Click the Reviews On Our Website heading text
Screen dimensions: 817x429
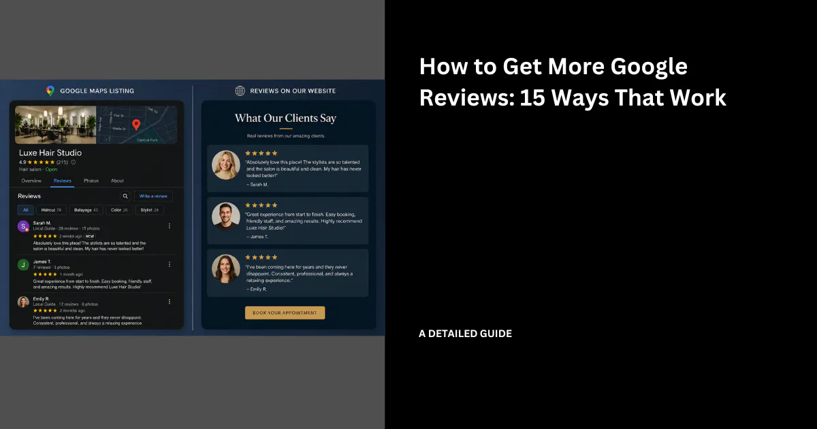point(293,91)
